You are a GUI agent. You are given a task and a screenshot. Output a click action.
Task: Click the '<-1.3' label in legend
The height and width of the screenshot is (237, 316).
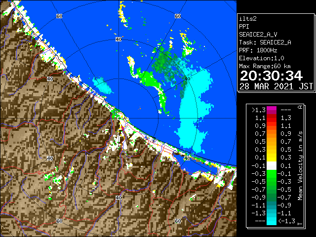click(x=286, y=221)
